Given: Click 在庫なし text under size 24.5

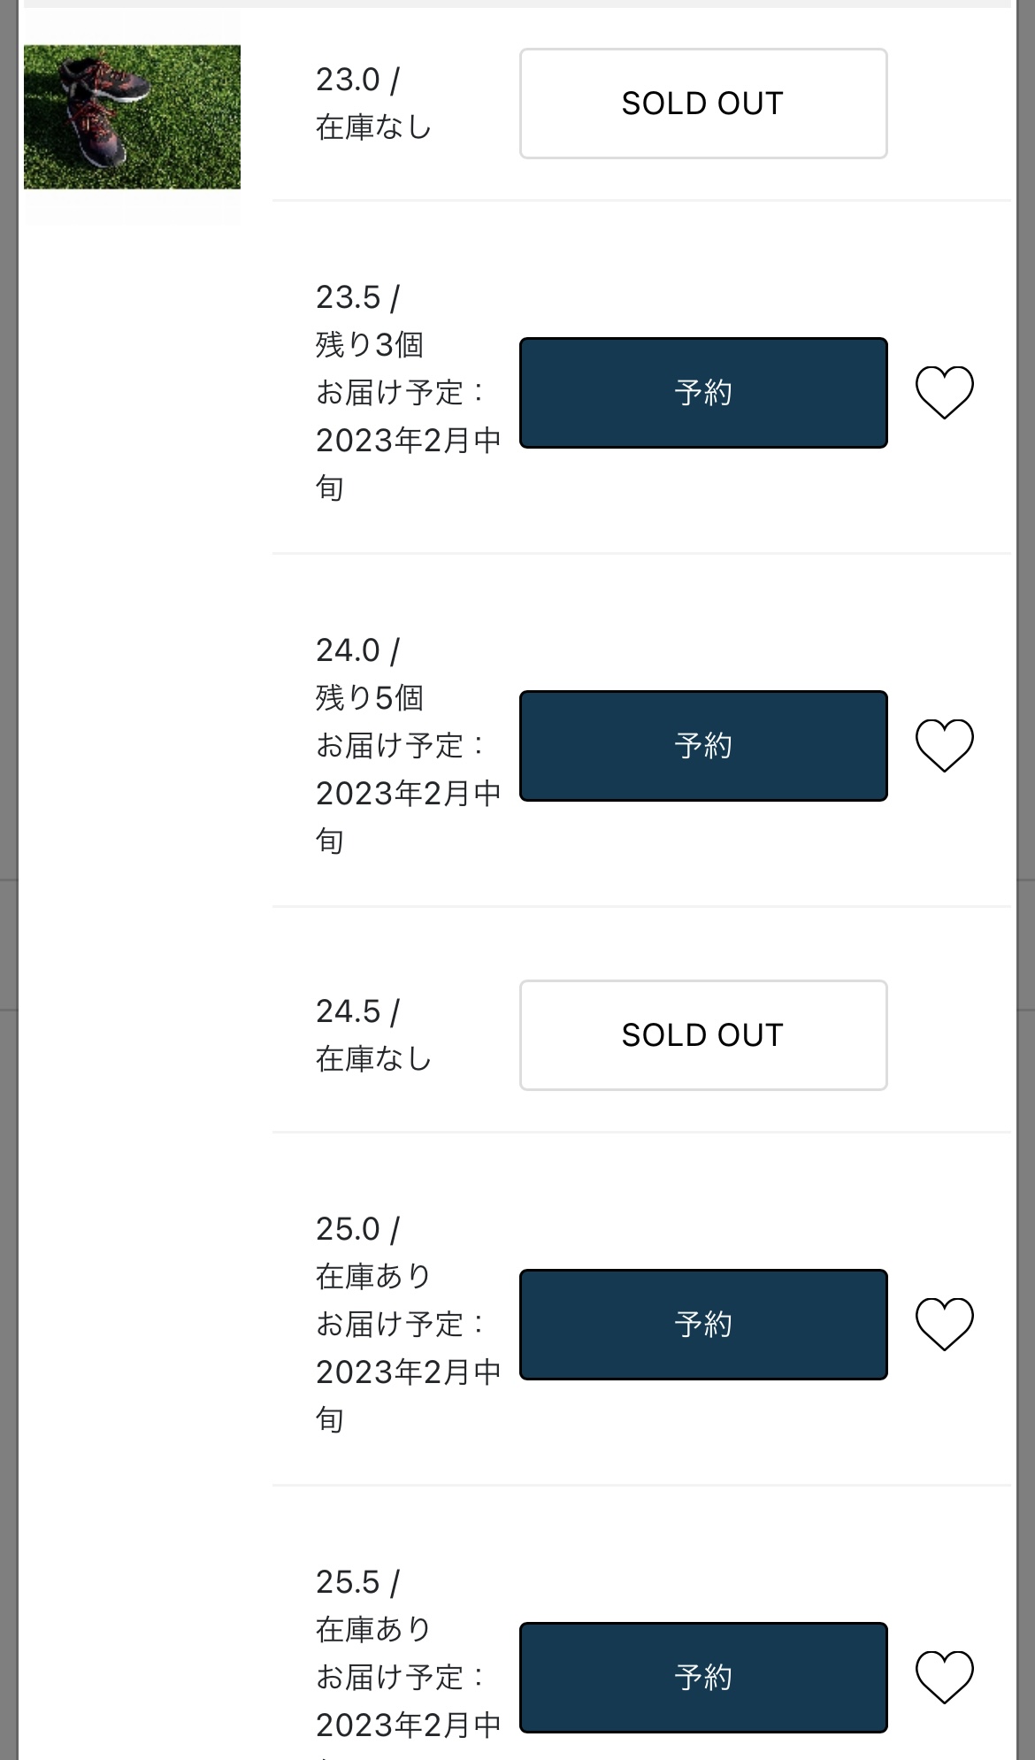Looking at the screenshot, I should (373, 1058).
